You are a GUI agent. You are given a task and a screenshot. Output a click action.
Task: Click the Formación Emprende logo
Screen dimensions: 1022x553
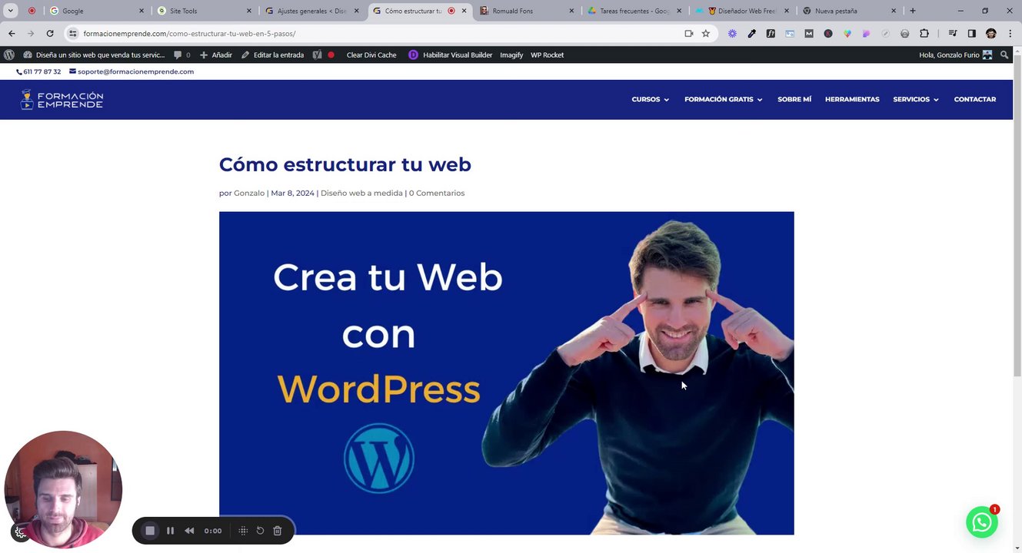[x=62, y=99]
